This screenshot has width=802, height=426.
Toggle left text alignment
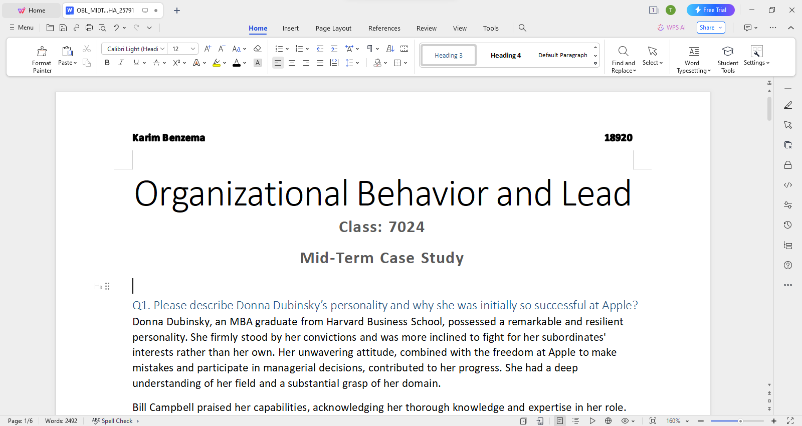(x=278, y=63)
